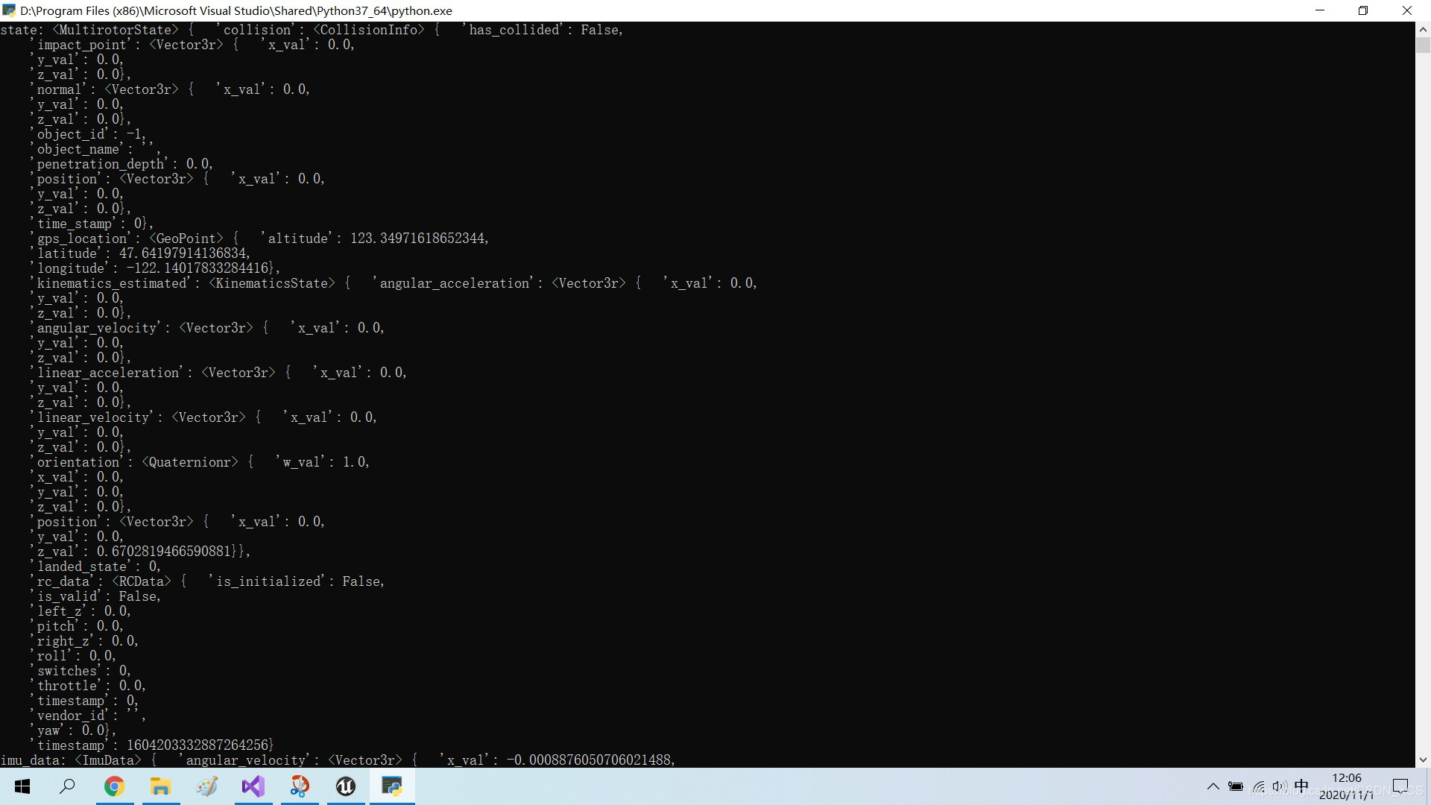The image size is (1431, 805).
Task: Switch to Google Chrome in taskbar
Action: [114, 786]
